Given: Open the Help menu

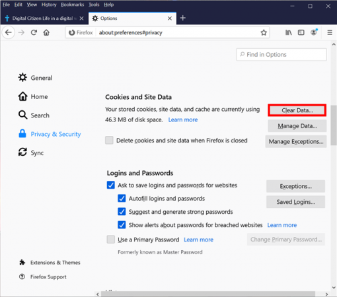Looking at the screenshot, I should coord(109,5).
